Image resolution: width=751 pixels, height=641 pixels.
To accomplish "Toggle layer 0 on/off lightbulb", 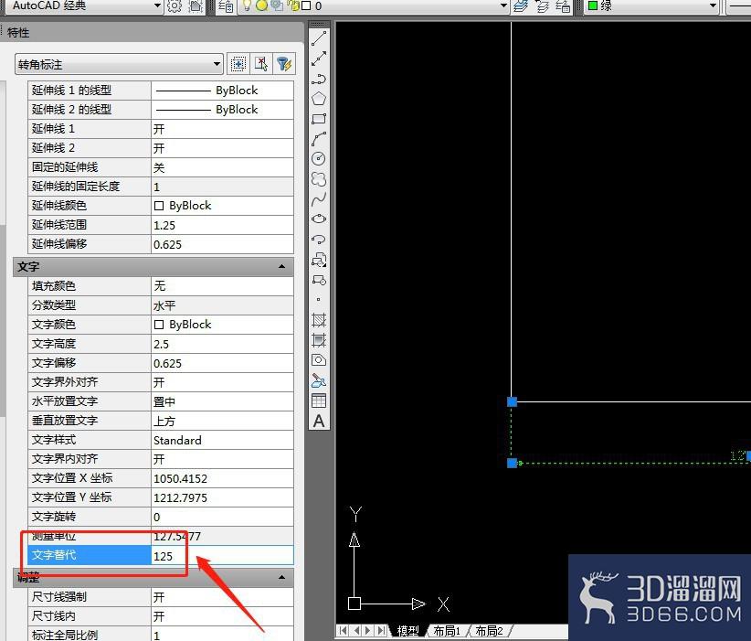I will tap(248, 5).
